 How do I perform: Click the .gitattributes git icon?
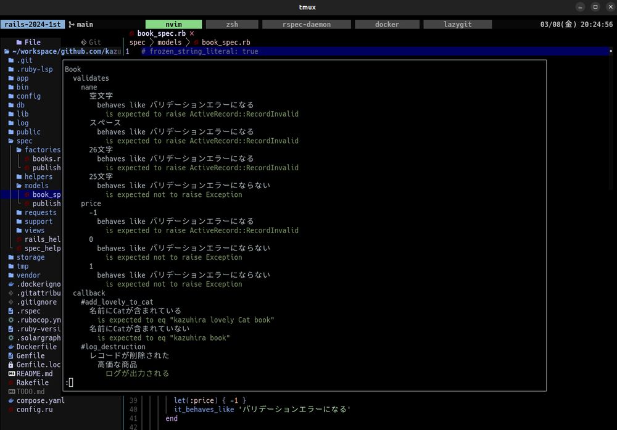(11, 293)
